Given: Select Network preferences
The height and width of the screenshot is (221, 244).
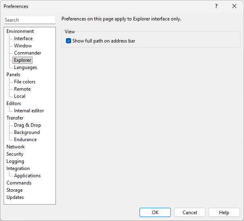Looking at the screenshot, I should pos(15,147).
